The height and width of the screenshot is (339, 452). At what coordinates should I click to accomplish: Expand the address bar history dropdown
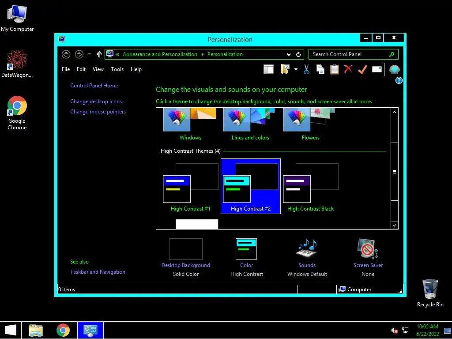click(x=289, y=54)
